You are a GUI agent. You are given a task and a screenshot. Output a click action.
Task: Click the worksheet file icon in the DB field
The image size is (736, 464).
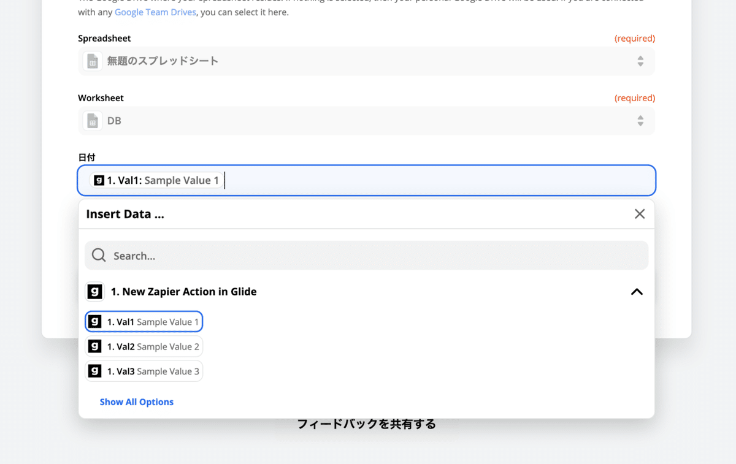click(92, 121)
